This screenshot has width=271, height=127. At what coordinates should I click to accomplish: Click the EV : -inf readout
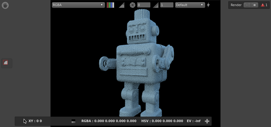coord(194,121)
